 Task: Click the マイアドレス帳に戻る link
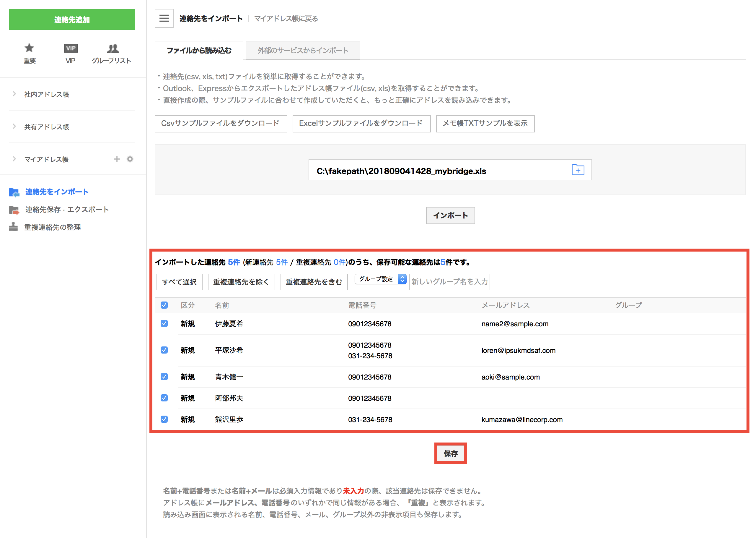pos(286,19)
